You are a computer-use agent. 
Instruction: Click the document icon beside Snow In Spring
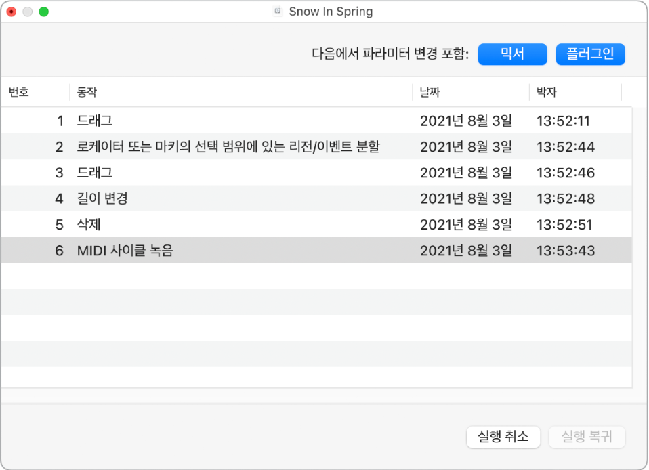point(277,12)
